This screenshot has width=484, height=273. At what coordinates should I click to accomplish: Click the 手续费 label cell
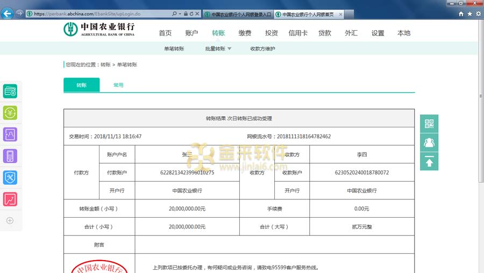tap(274, 209)
